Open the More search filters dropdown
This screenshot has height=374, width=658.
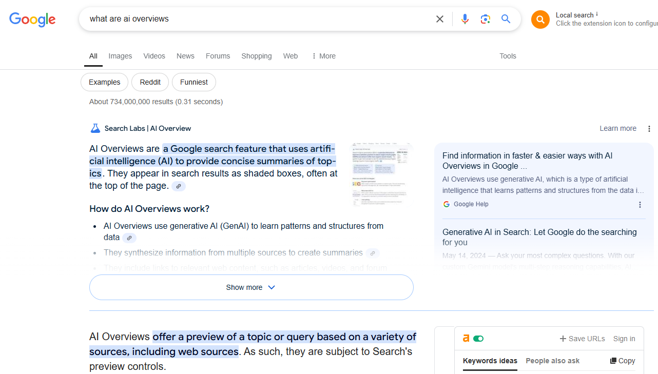click(x=323, y=56)
